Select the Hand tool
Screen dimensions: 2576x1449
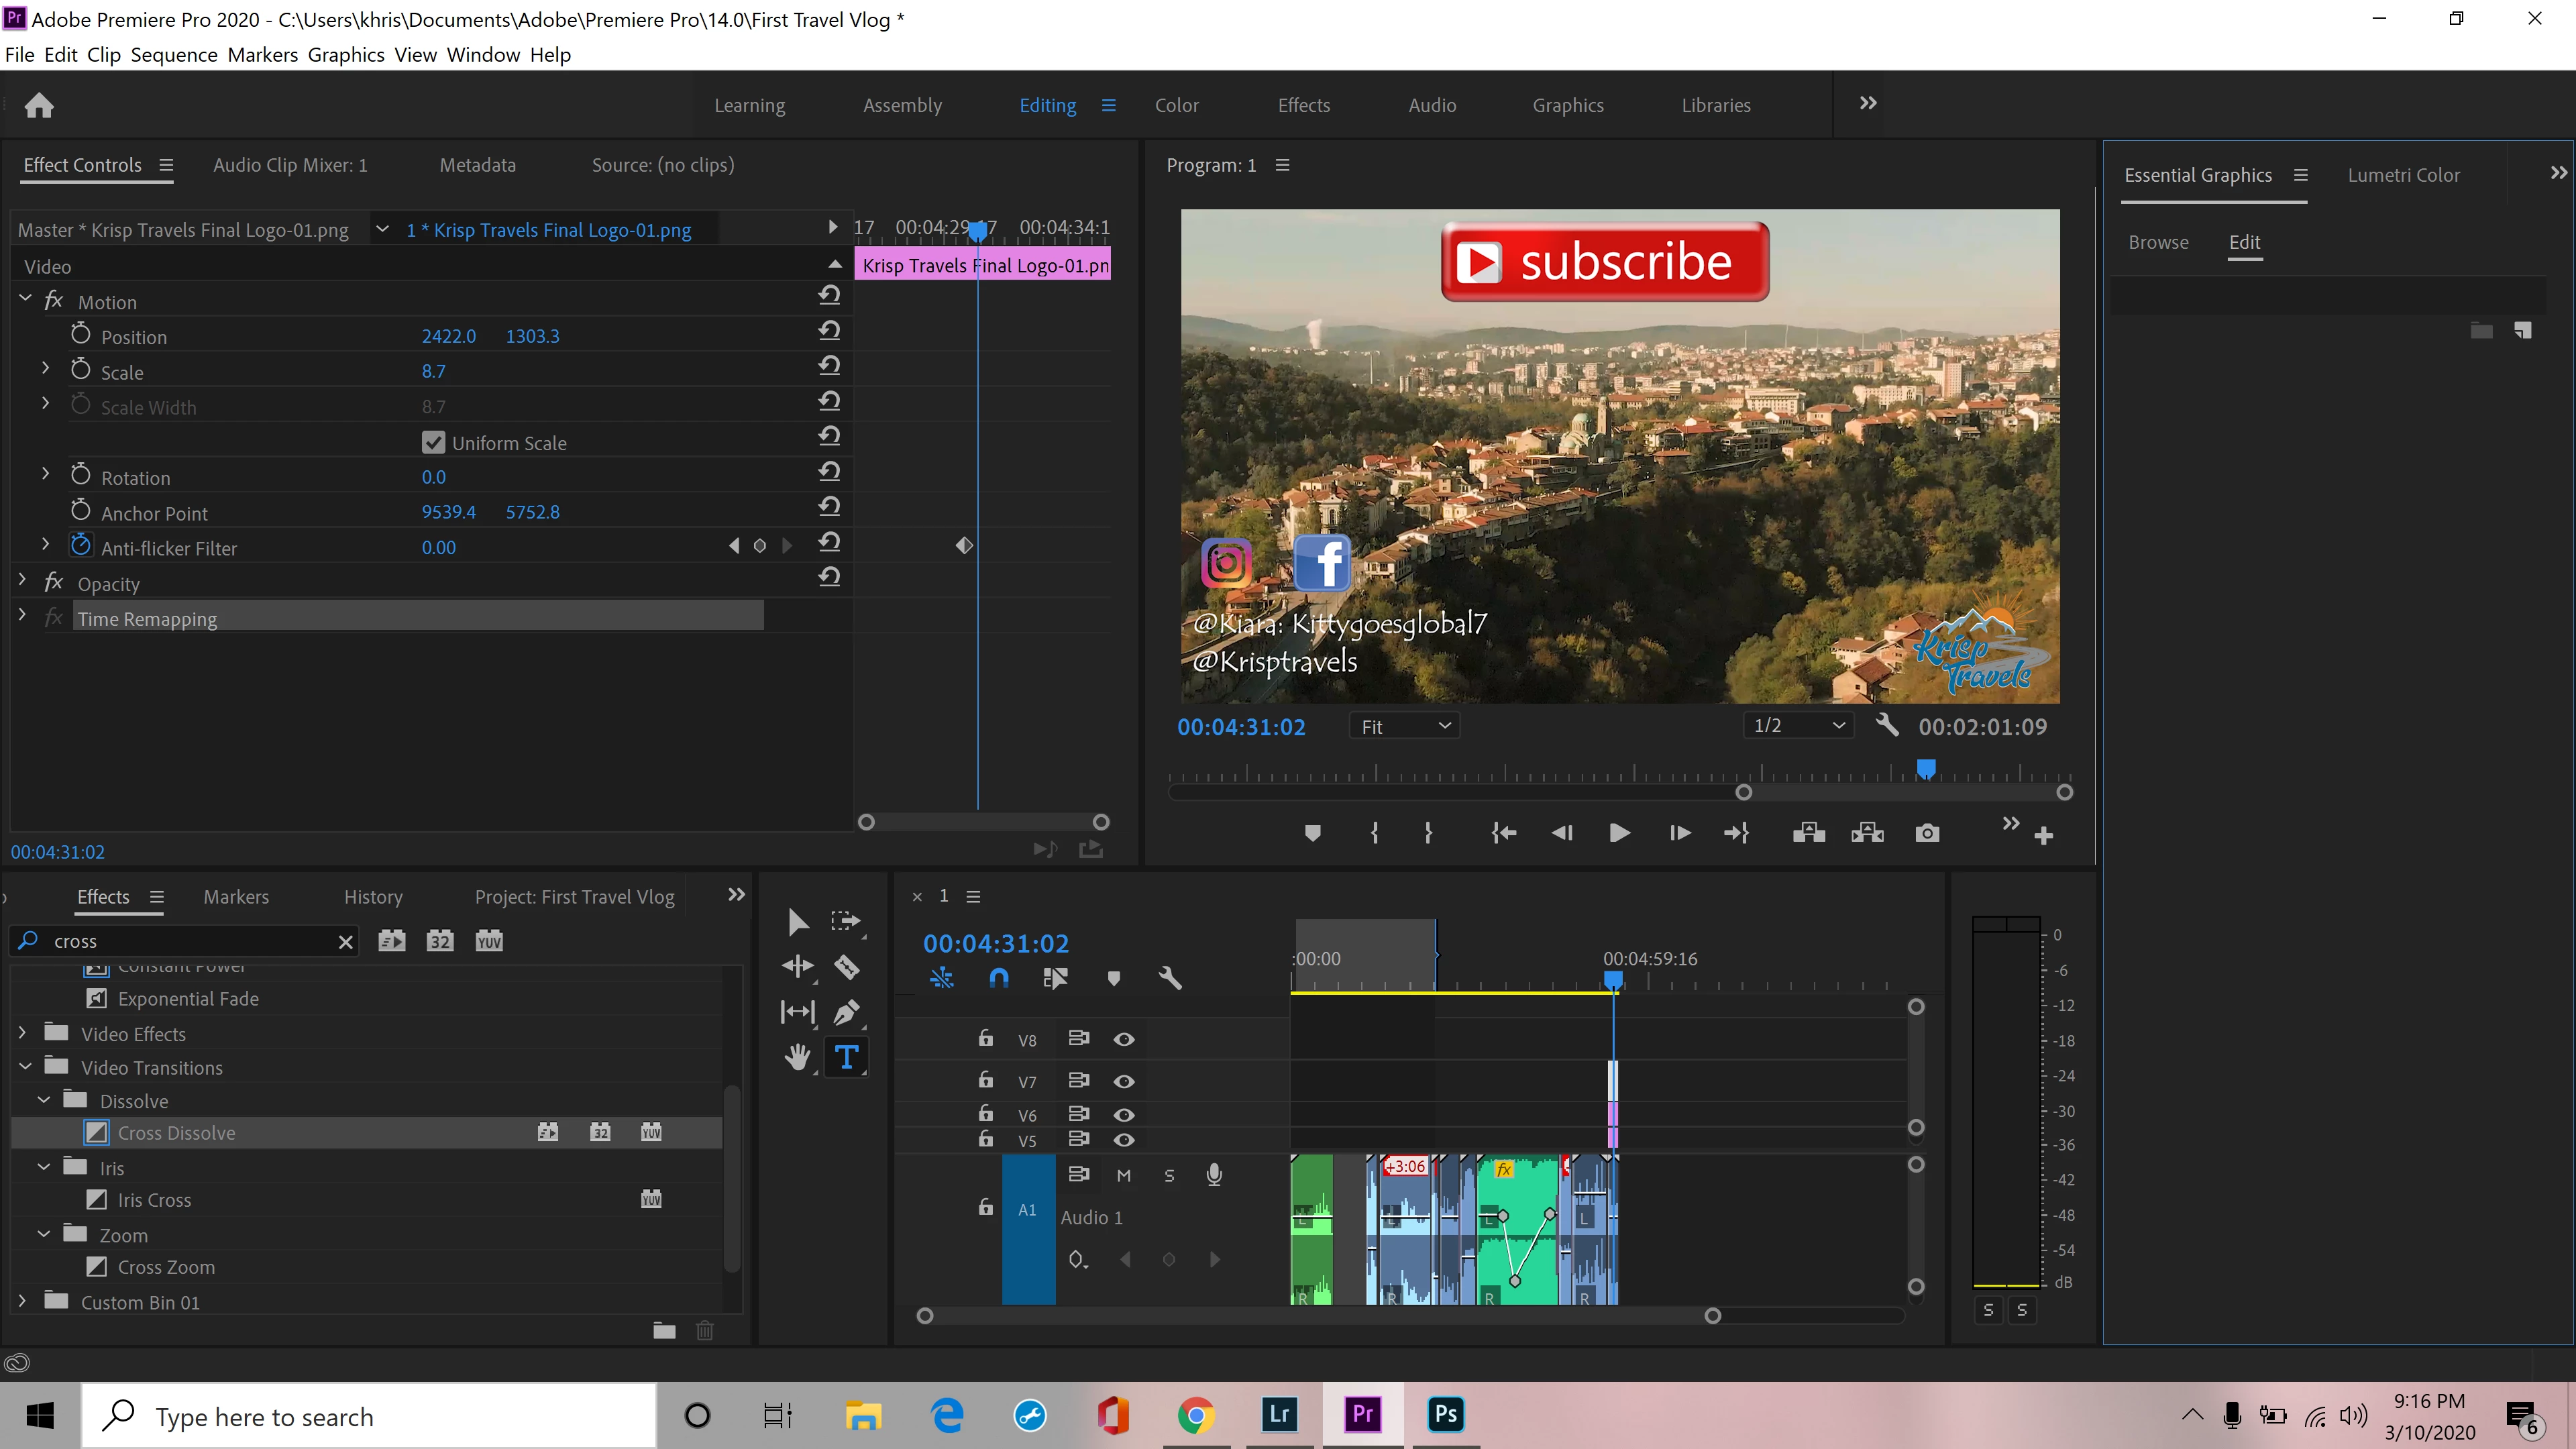797,1057
